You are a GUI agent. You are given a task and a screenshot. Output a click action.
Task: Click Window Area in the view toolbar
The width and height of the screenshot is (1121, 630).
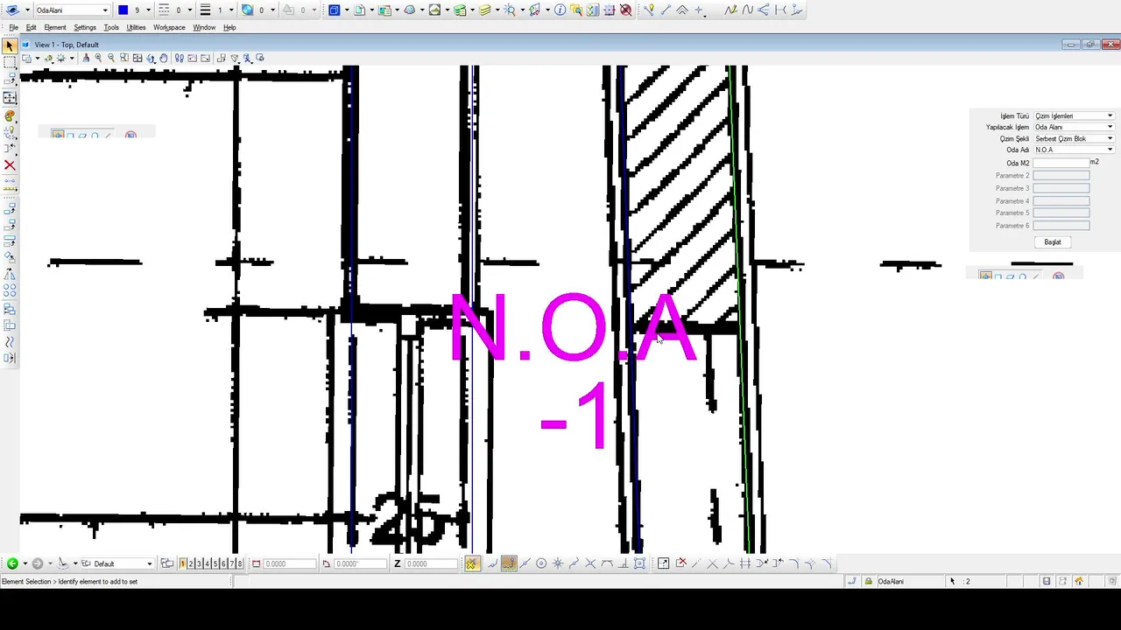124,58
